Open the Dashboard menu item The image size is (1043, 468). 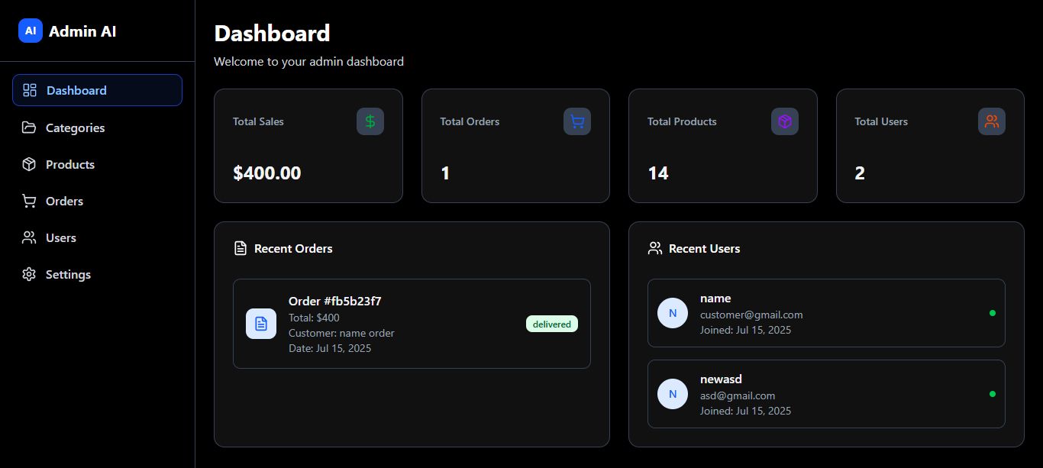(97, 90)
